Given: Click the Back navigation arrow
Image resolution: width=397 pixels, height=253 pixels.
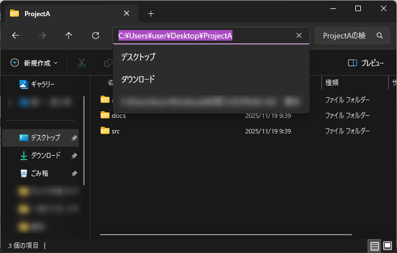Looking at the screenshot, I should point(16,36).
